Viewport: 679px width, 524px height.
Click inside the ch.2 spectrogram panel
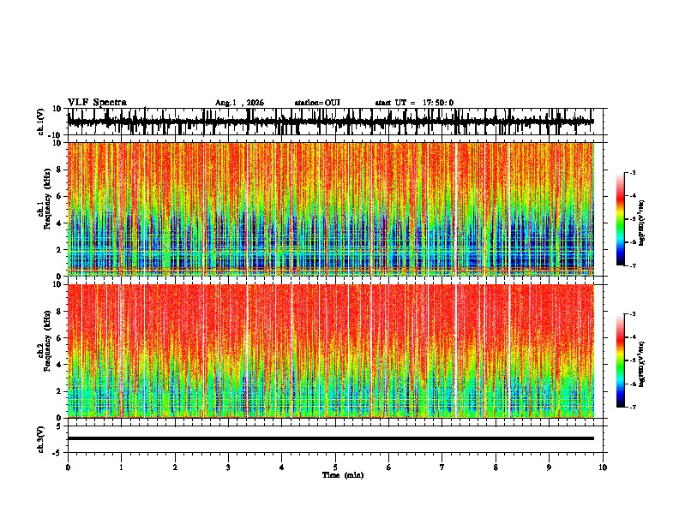331,351
